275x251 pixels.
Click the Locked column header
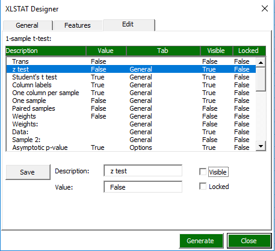click(249, 51)
